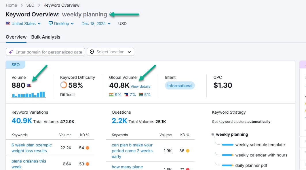Click the India flag 9% share
This screenshot has height=170, width=306.
(115, 95)
